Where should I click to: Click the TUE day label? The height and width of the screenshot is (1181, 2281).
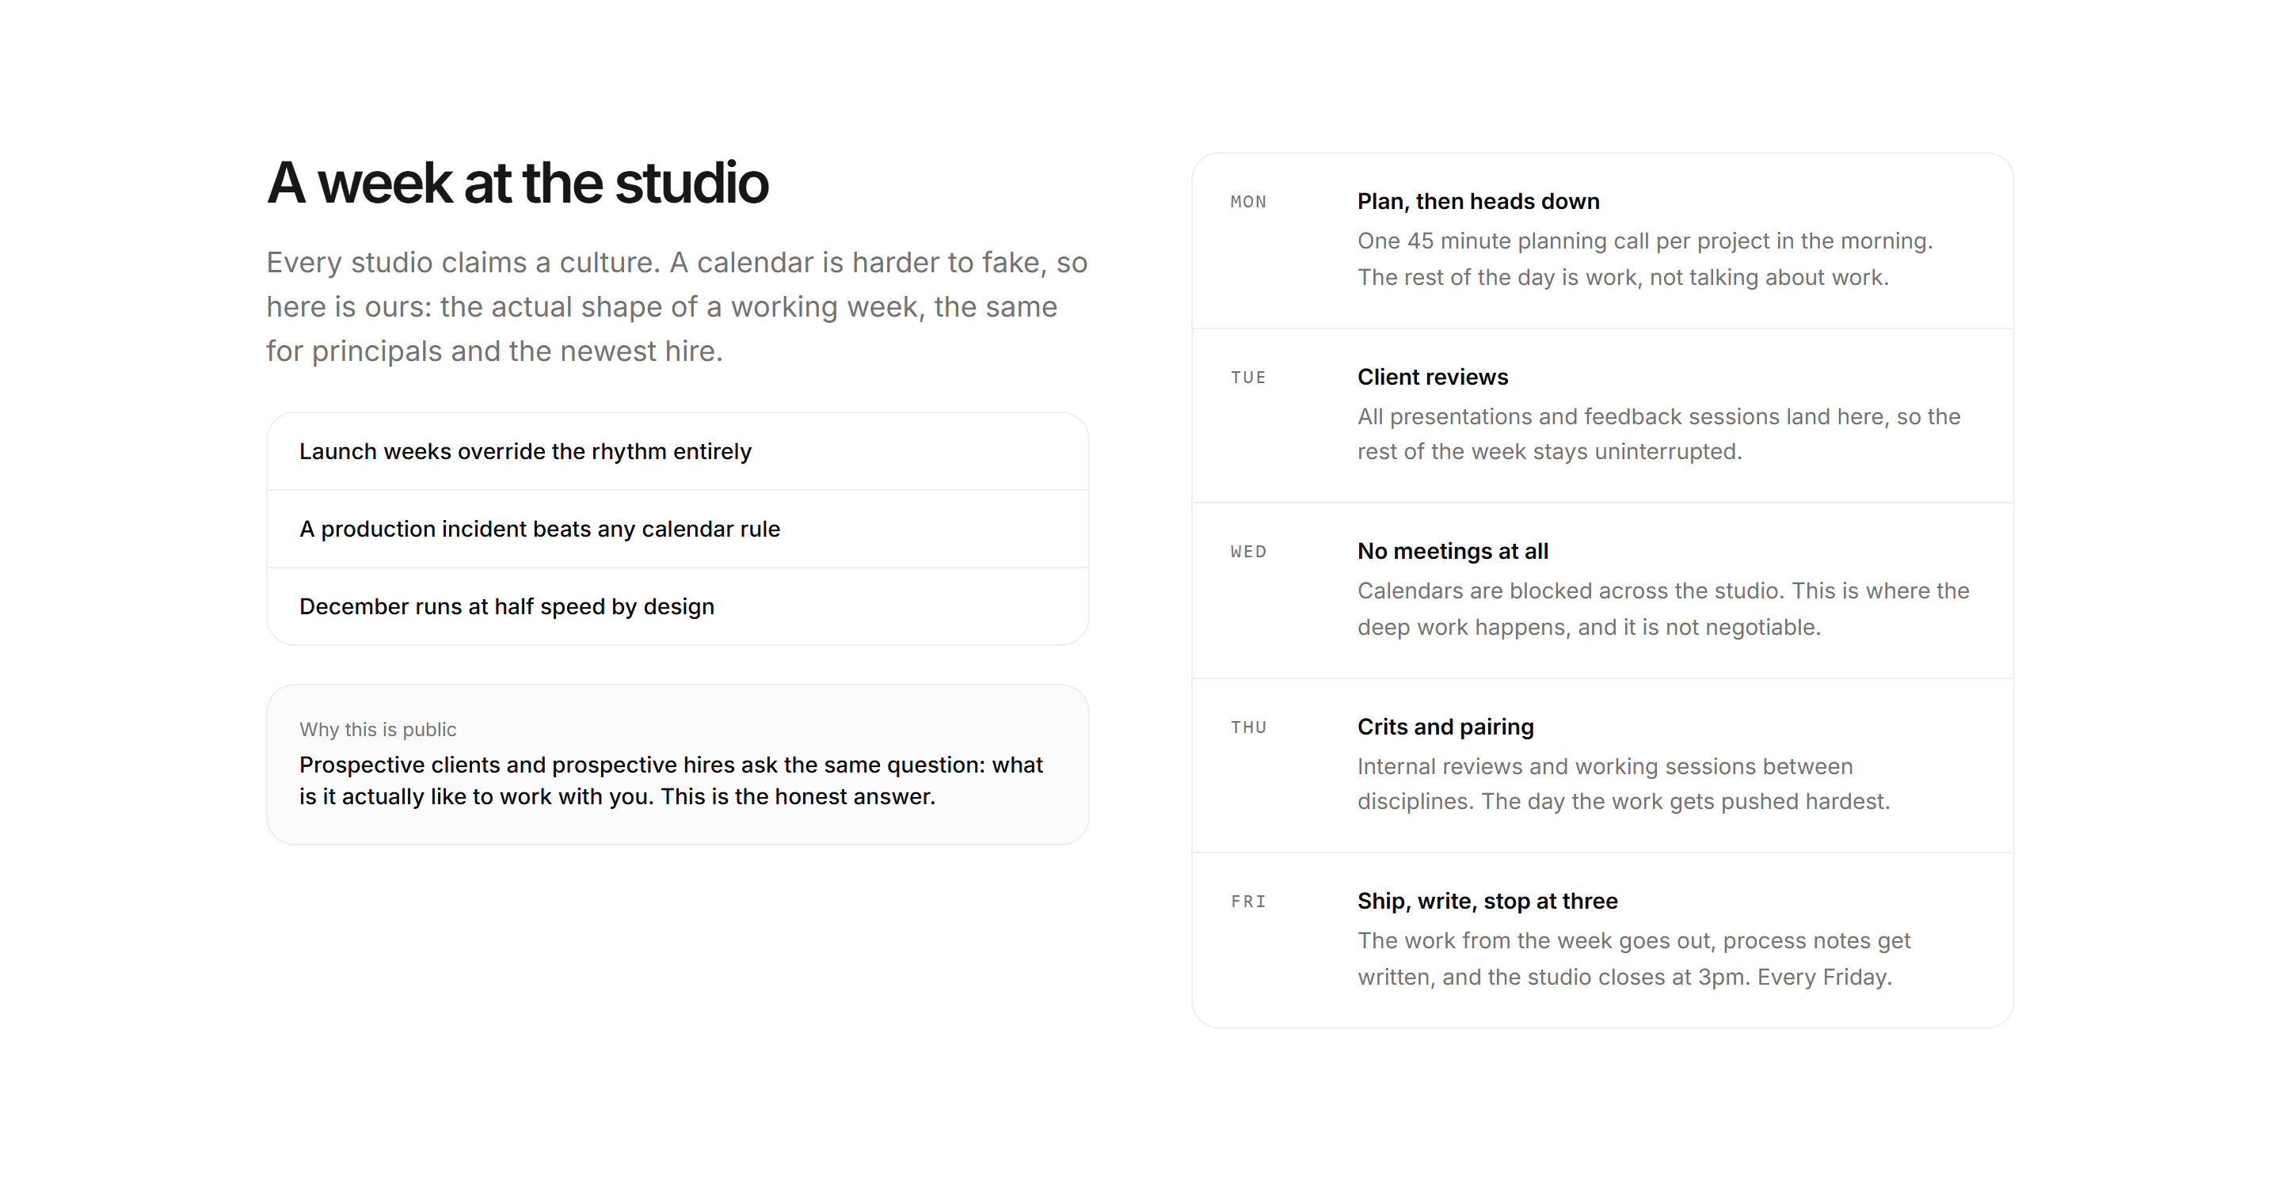coord(1247,378)
